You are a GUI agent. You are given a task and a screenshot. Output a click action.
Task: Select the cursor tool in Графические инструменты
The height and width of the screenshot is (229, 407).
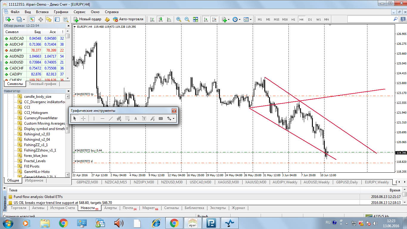click(x=75, y=118)
